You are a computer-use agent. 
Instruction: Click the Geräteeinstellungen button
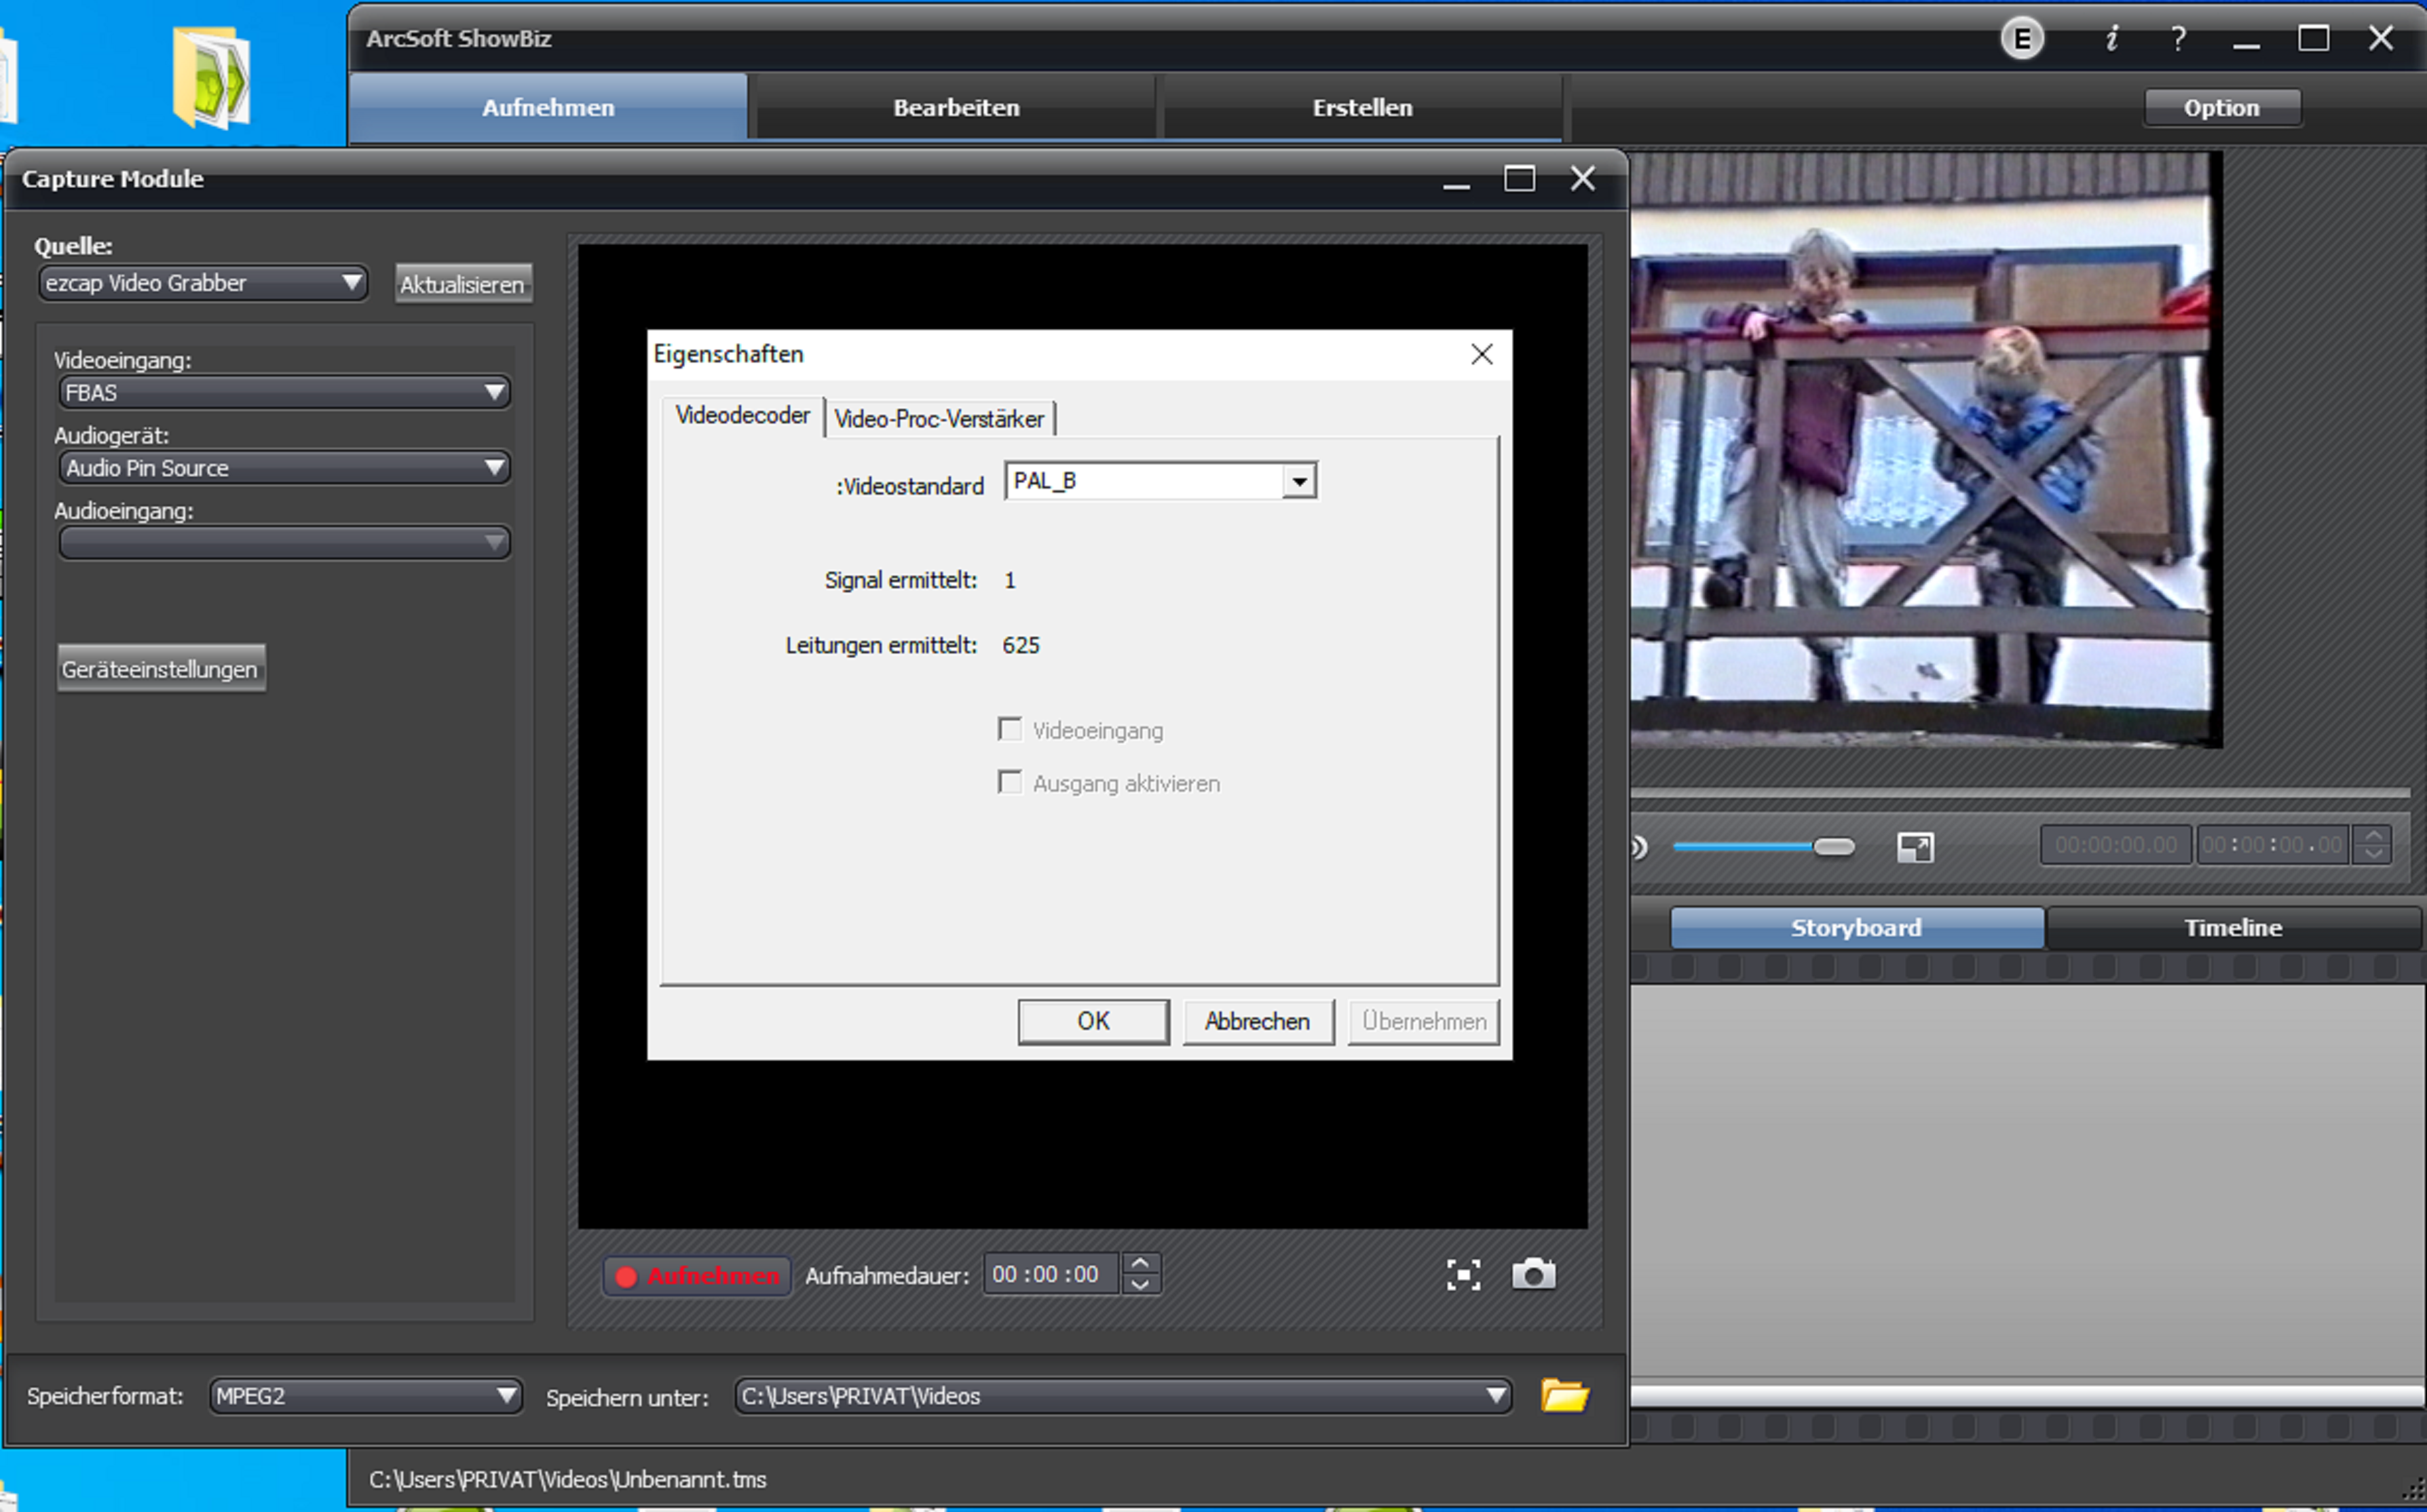(160, 669)
